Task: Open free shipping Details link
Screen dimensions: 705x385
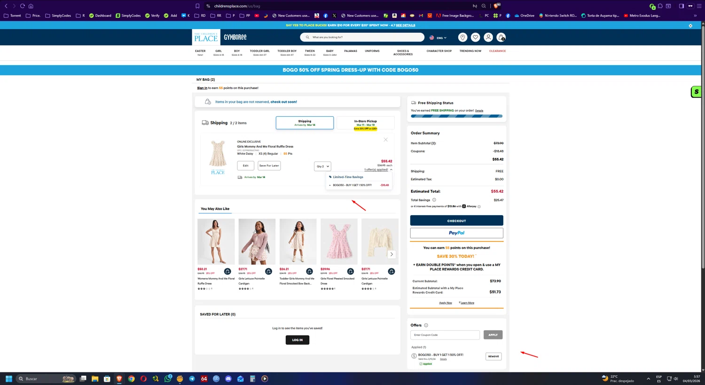Action: point(479,111)
